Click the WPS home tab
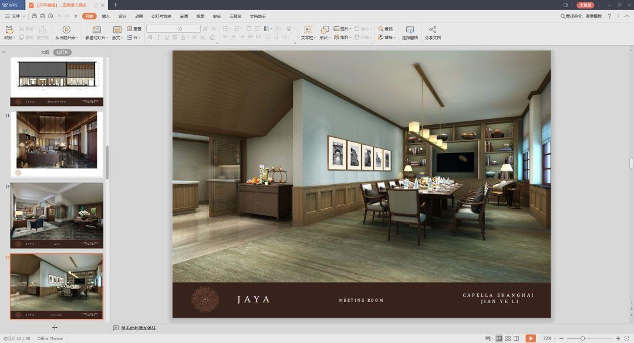634x343 pixels. coord(11,5)
